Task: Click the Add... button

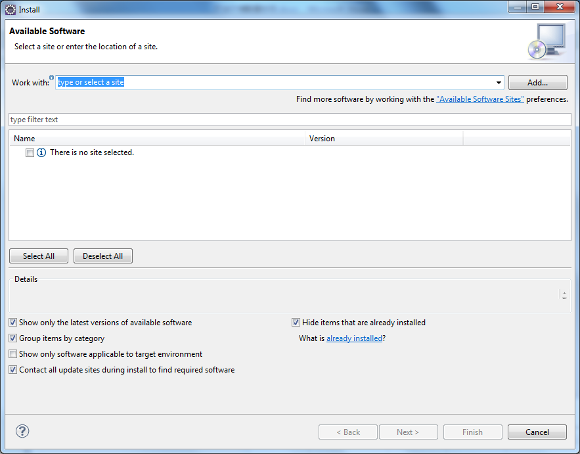Action: pos(537,83)
